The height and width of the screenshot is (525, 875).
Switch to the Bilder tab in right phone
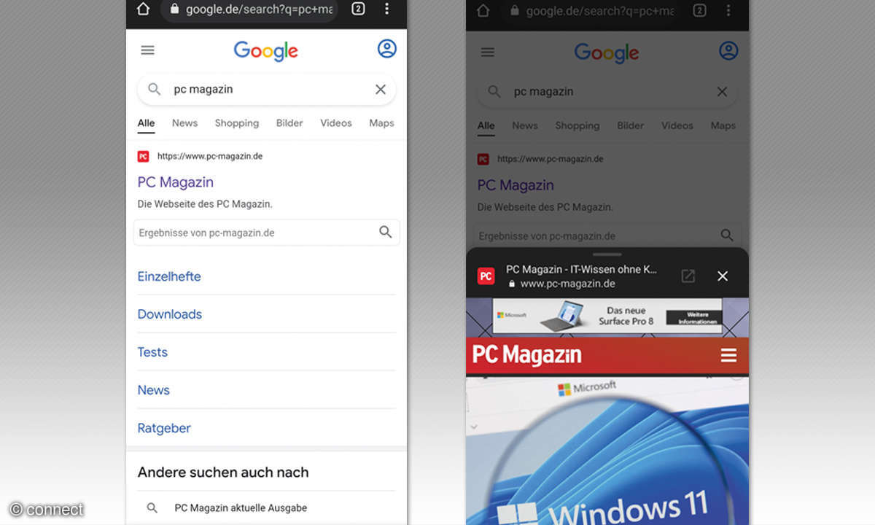click(x=631, y=125)
